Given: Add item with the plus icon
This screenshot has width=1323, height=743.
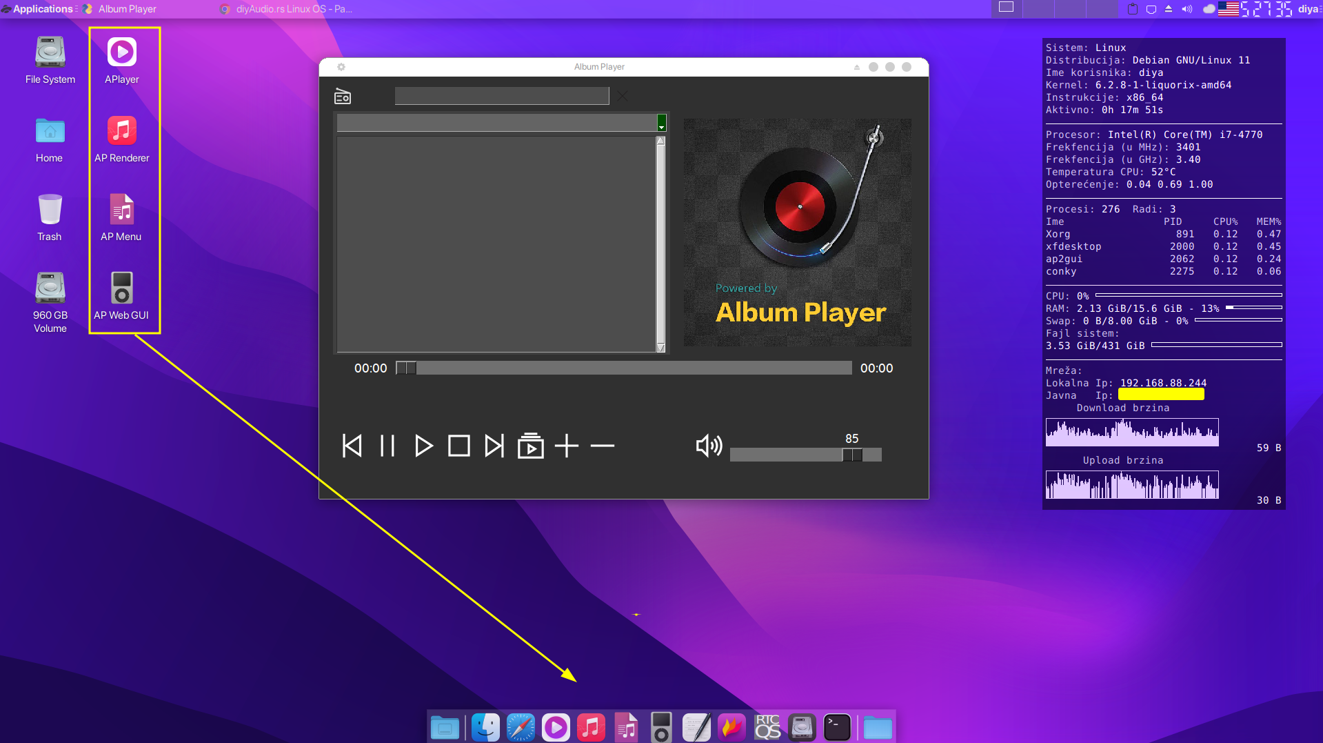Looking at the screenshot, I should click(567, 446).
